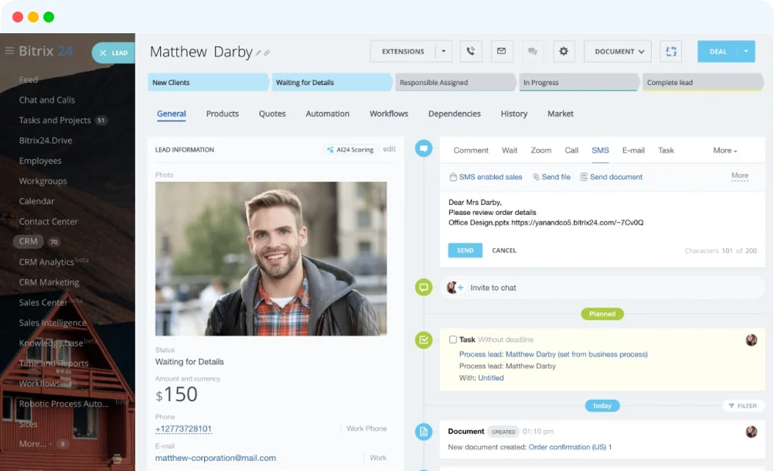Viewport: 774px width, 471px height.
Task: Open the Order confirmation (US) 1 document link
Action: point(570,446)
